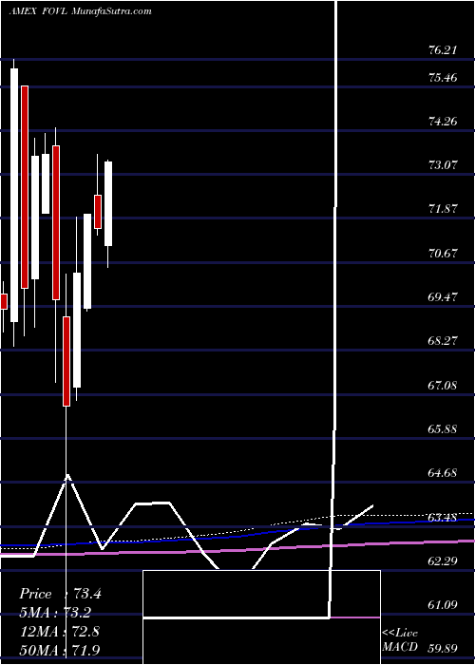The height and width of the screenshot is (665, 475).
Task: Click the 71.87 price axis label
Action: tap(443, 209)
